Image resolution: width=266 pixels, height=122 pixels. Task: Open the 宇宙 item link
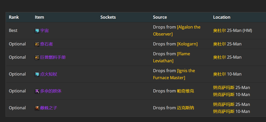click(45, 31)
